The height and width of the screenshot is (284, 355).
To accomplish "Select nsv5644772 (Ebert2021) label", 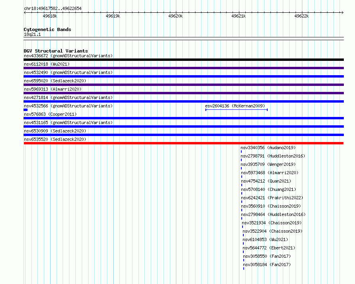I will click(x=269, y=248).
